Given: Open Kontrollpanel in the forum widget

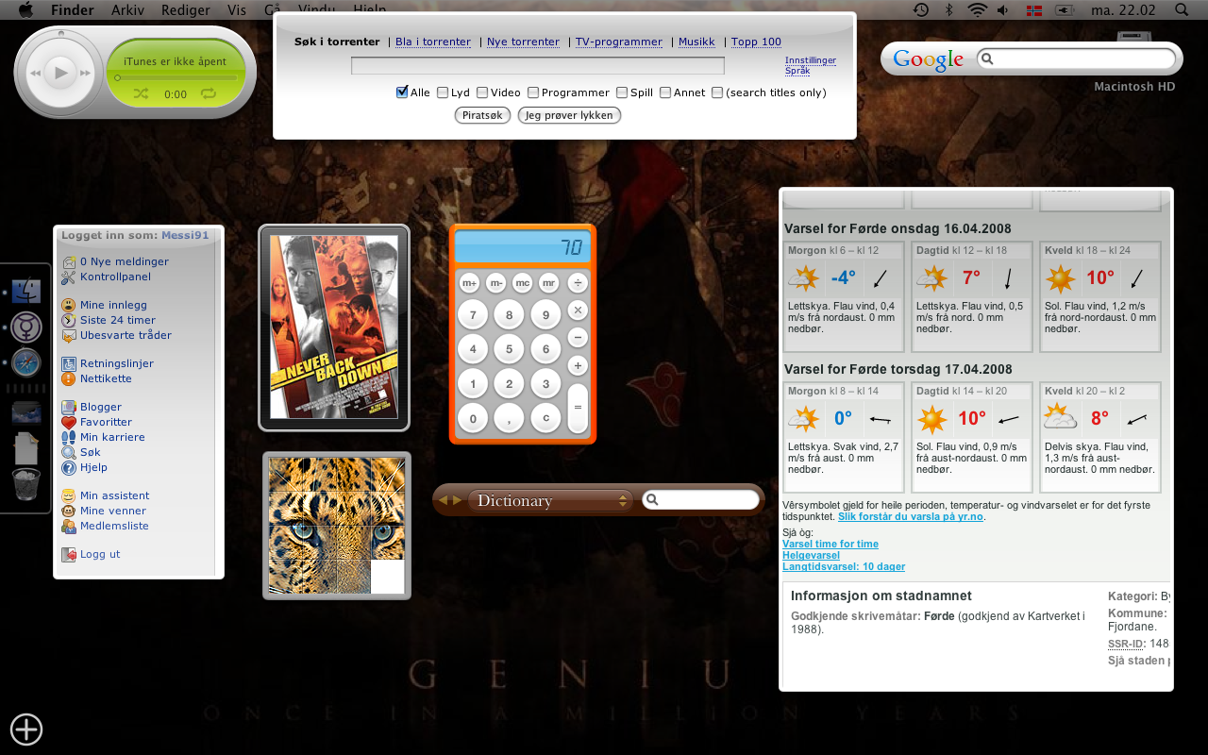Looking at the screenshot, I should click(x=115, y=277).
